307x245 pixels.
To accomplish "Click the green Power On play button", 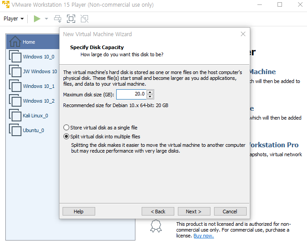I will (37, 19).
